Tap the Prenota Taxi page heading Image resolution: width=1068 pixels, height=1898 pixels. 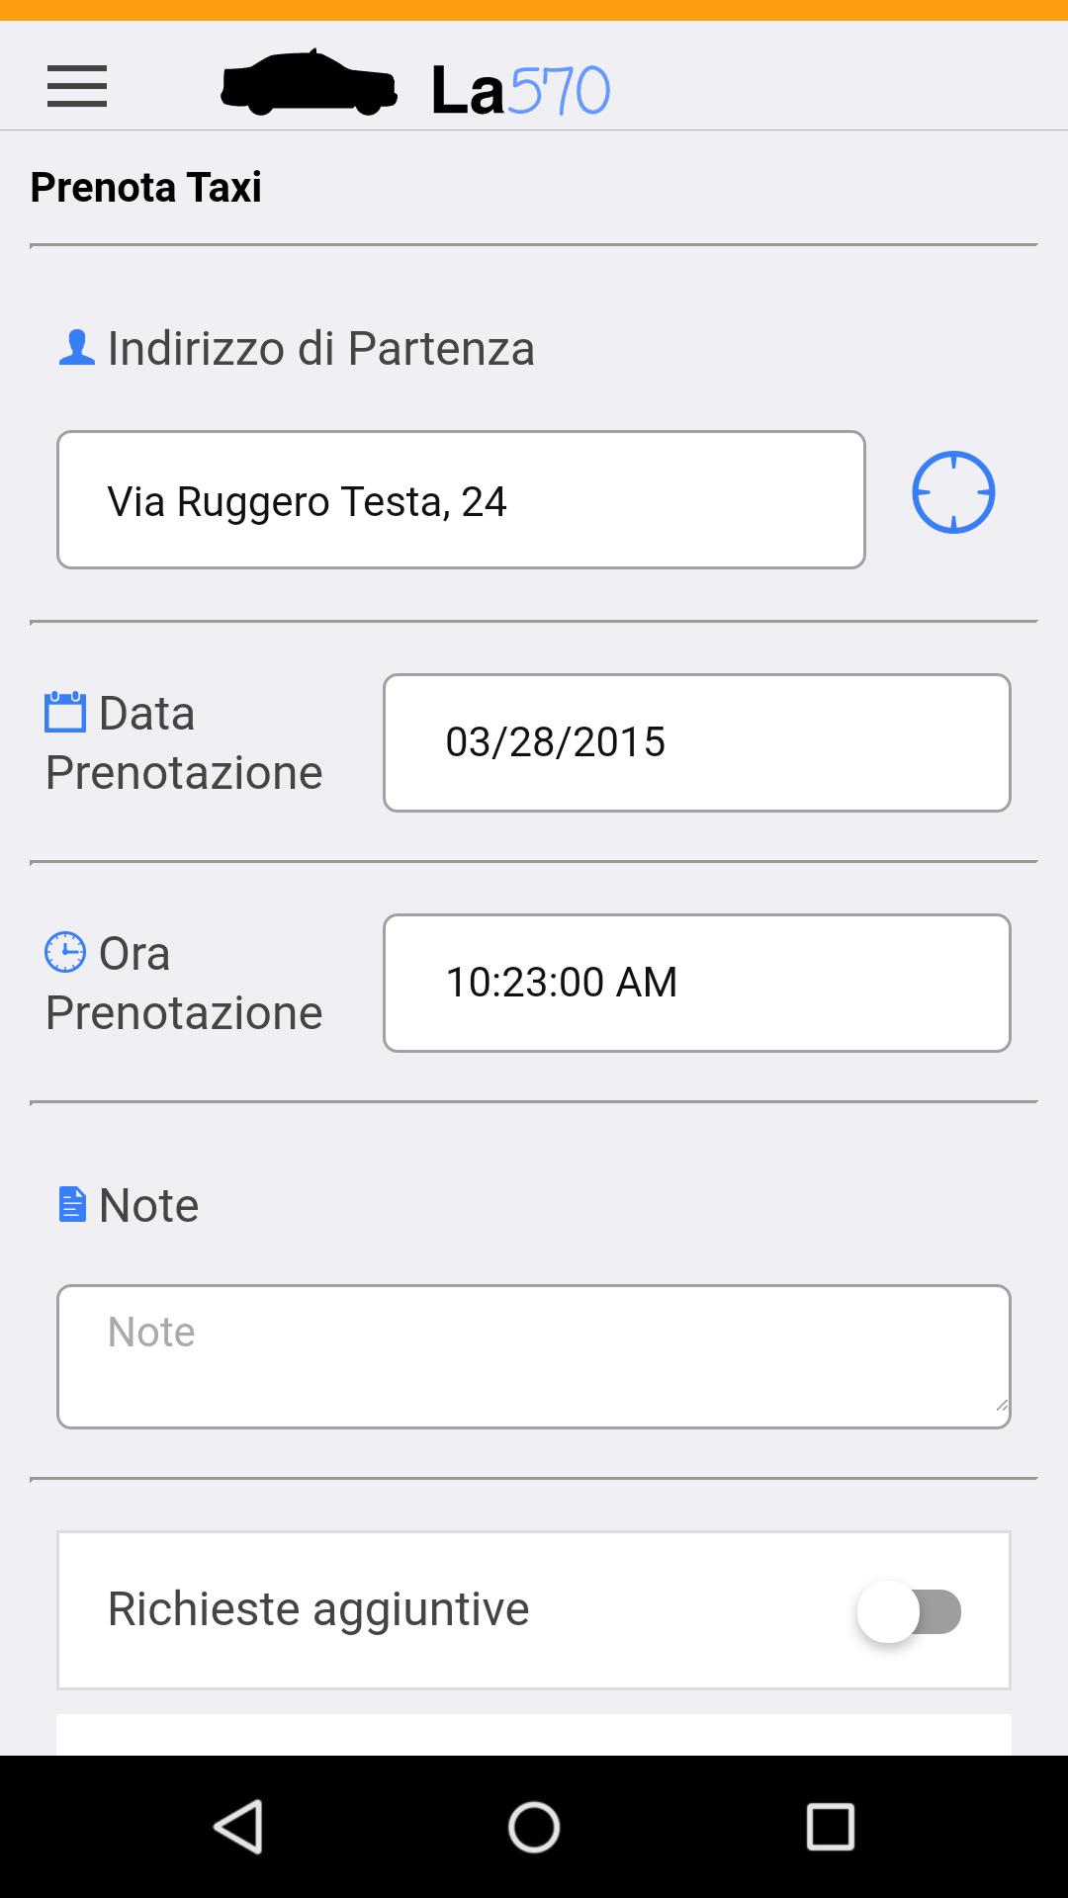click(x=146, y=187)
